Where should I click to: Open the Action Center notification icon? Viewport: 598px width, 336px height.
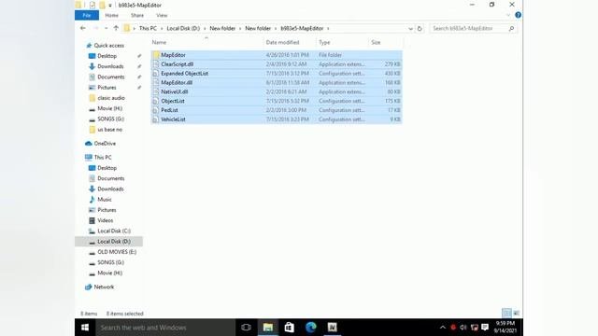(x=485, y=328)
